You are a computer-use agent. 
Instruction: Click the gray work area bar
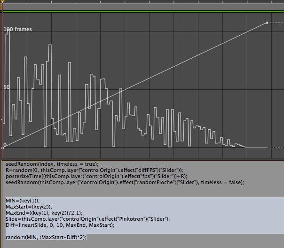pyautogui.click(x=143, y=7)
